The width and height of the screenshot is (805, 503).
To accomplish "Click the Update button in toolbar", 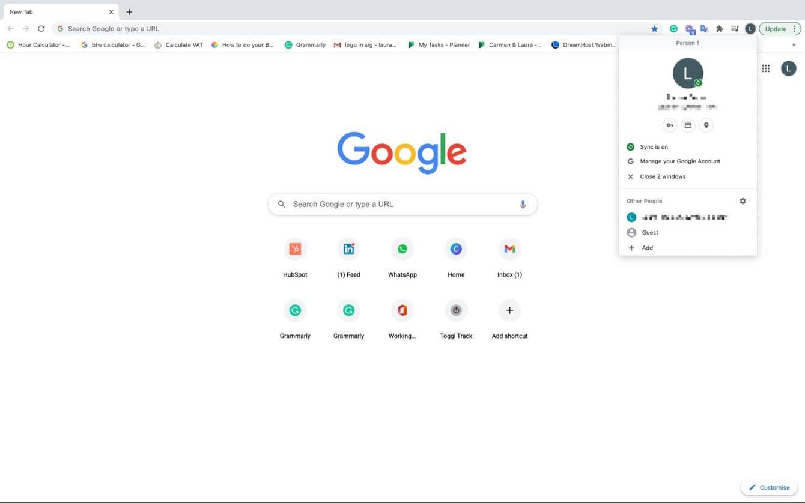I will point(780,29).
